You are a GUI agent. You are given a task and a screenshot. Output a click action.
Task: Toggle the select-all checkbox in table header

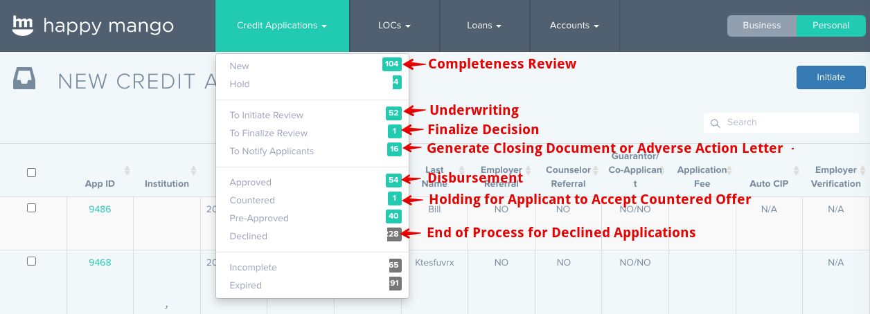[31, 173]
